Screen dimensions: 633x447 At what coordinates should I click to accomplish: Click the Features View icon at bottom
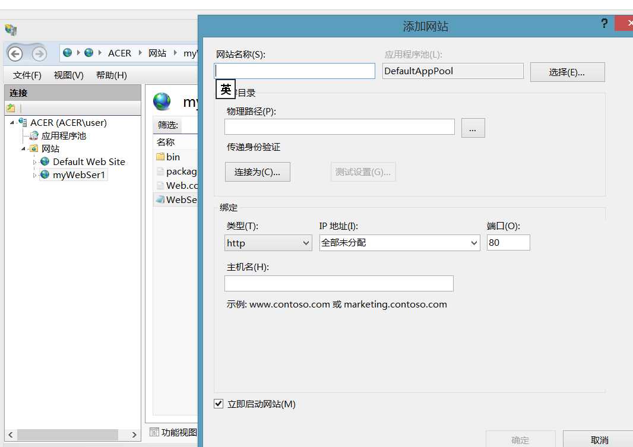(154, 432)
